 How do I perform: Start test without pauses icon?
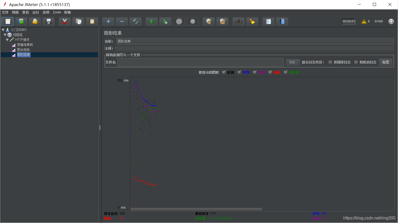click(165, 21)
